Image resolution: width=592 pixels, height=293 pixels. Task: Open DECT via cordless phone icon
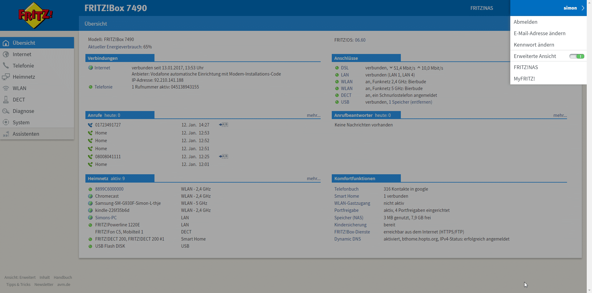coord(6,100)
